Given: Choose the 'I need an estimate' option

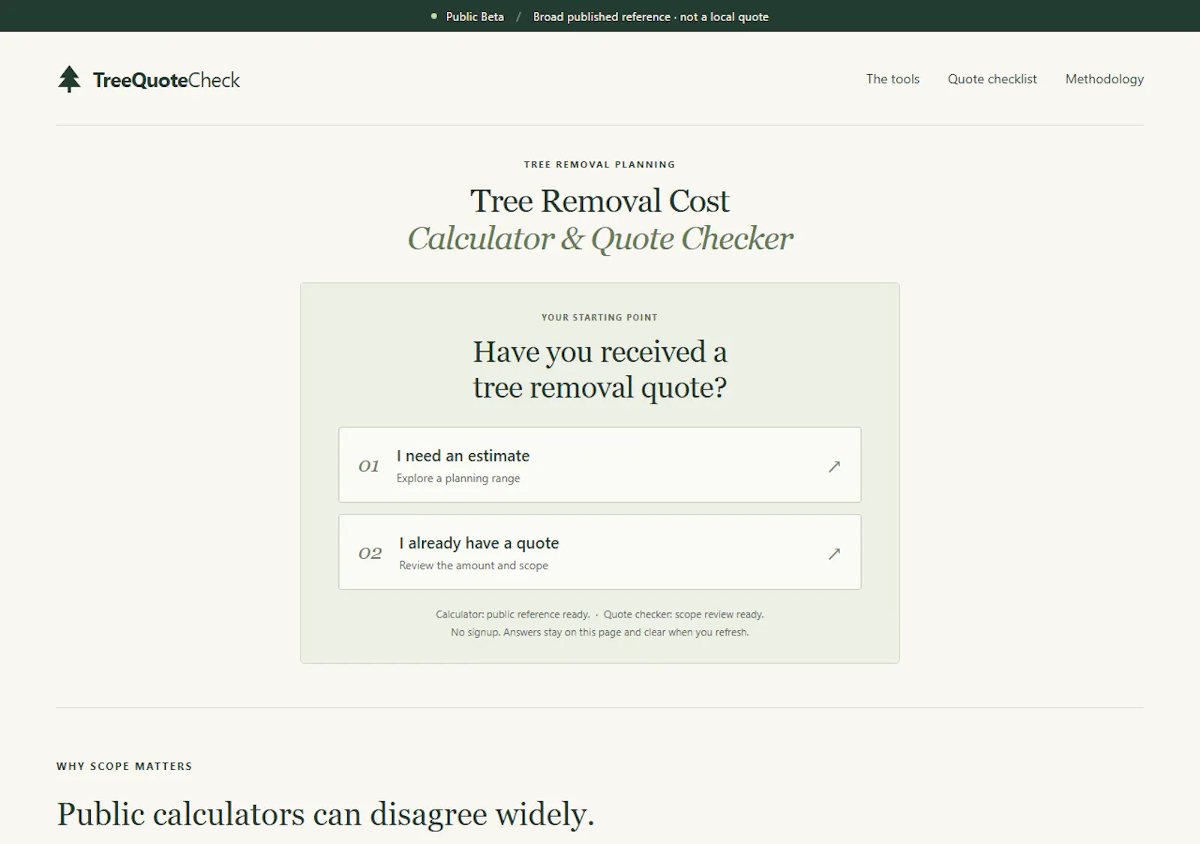Looking at the screenshot, I should 600,464.
